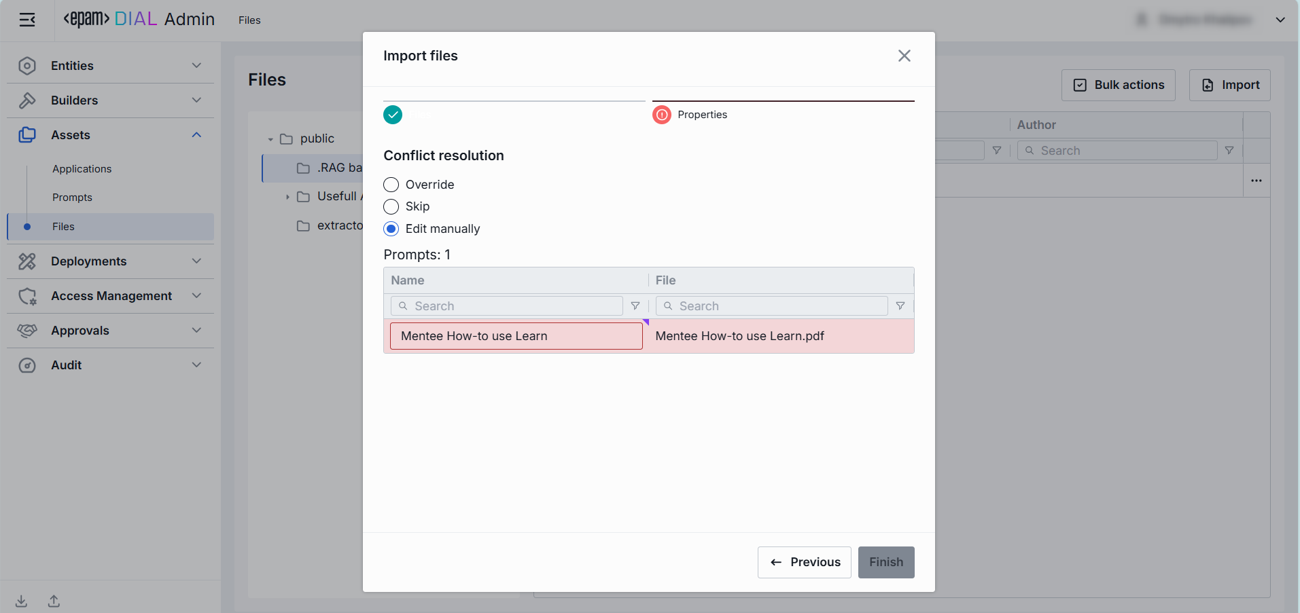Open the Prompts item under Assets

[x=72, y=198]
